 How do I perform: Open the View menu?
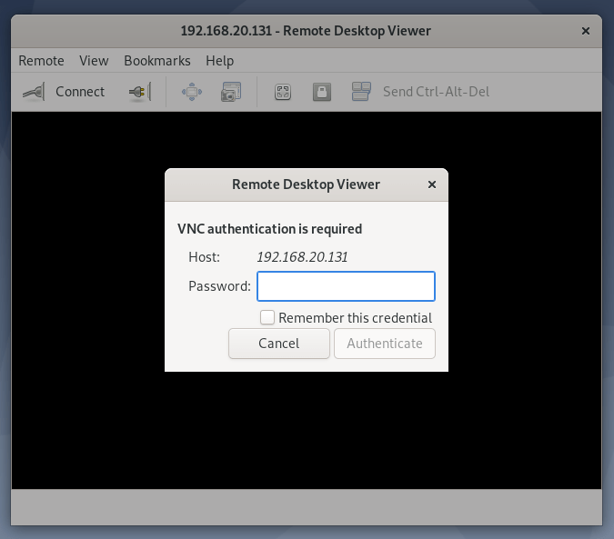(x=94, y=61)
